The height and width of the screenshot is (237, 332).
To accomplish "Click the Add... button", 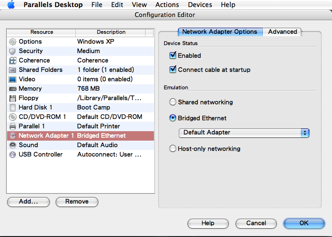I will pyautogui.click(x=28, y=202).
